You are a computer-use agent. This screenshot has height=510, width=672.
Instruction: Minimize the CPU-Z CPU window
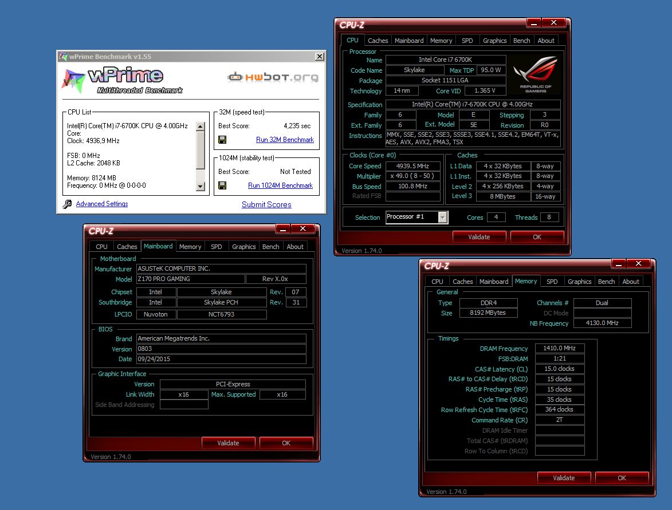(x=533, y=23)
